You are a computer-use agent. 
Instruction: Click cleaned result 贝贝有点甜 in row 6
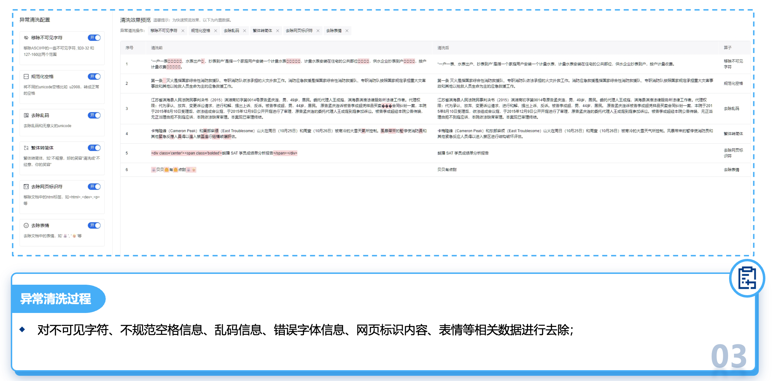(x=447, y=170)
